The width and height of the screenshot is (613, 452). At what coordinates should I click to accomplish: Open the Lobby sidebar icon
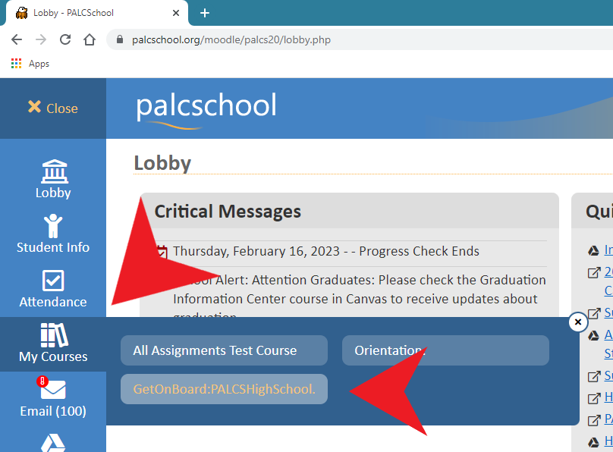click(x=53, y=172)
